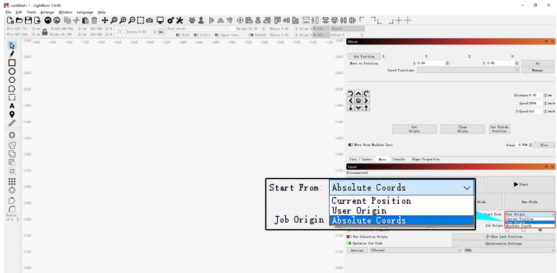
Task: Click the Set Origin button
Action: click(x=414, y=129)
